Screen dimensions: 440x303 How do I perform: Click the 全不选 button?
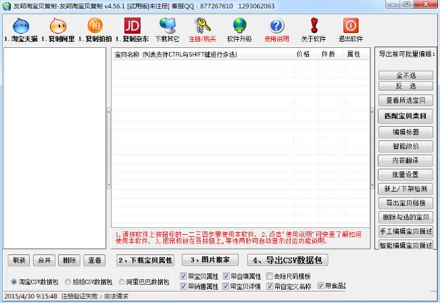click(x=406, y=76)
